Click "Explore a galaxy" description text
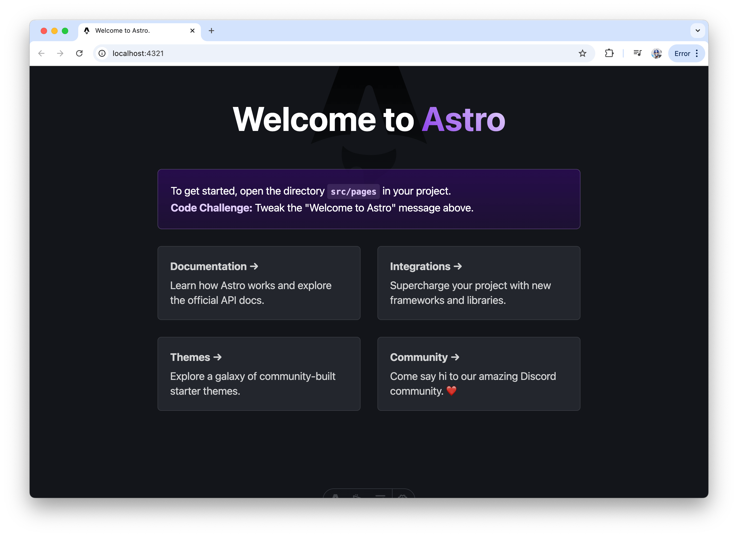Image resolution: width=738 pixels, height=537 pixels. pyautogui.click(x=252, y=384)
